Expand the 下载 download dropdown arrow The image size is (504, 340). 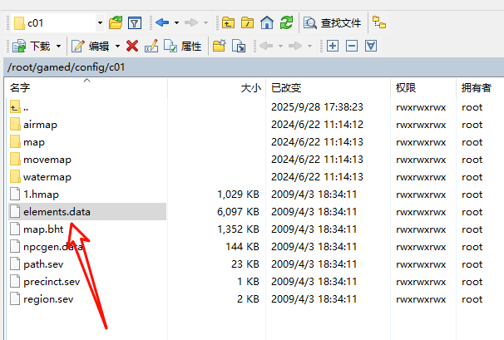click(x=58, y=47)
